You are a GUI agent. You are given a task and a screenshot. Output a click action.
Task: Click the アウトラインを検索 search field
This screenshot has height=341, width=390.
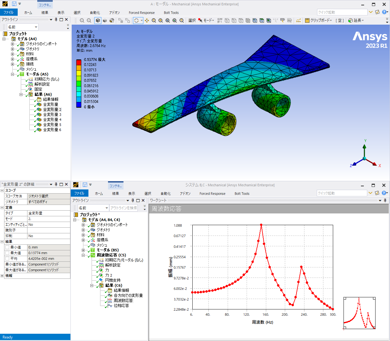coord(123,208)
